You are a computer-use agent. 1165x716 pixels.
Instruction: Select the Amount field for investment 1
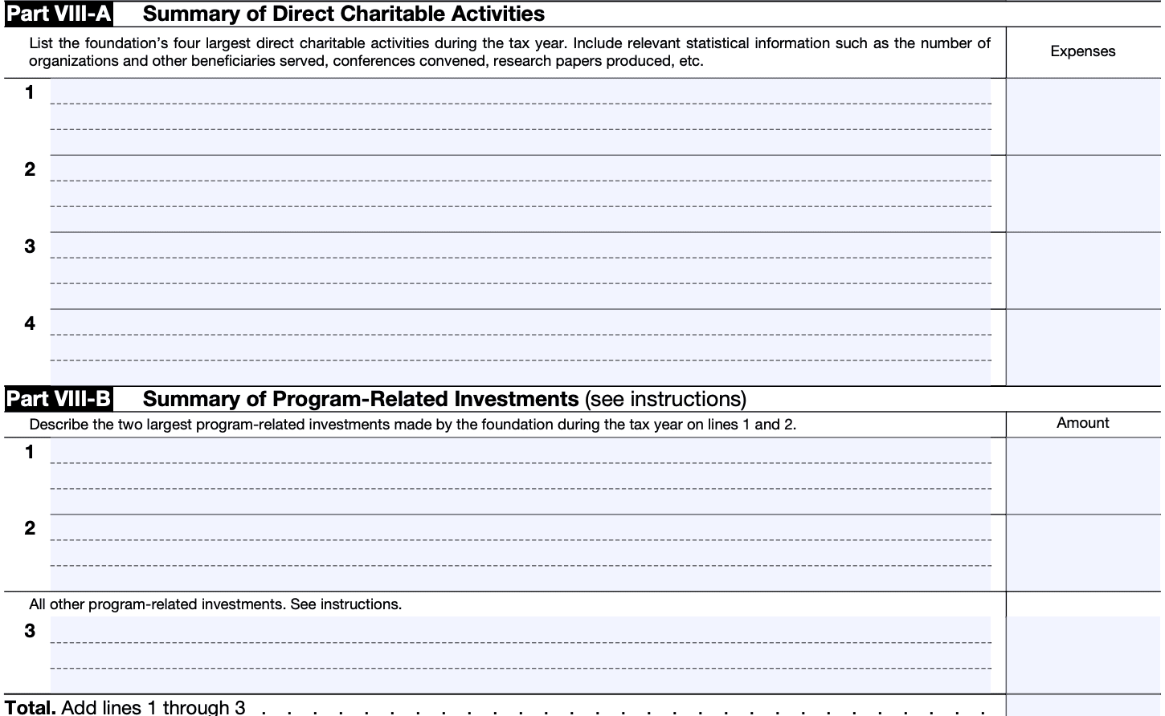(x=1082, y=476)
